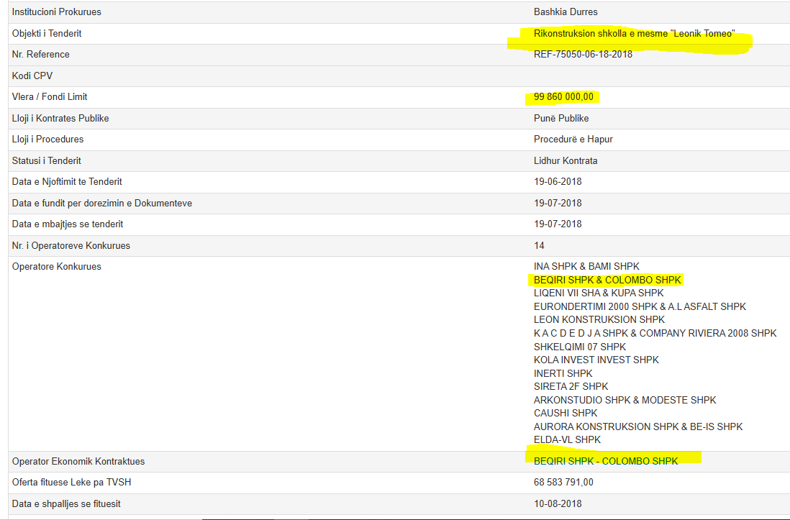
Task: Click the "Punë Publike" contract type value
Action: point(561,118)
